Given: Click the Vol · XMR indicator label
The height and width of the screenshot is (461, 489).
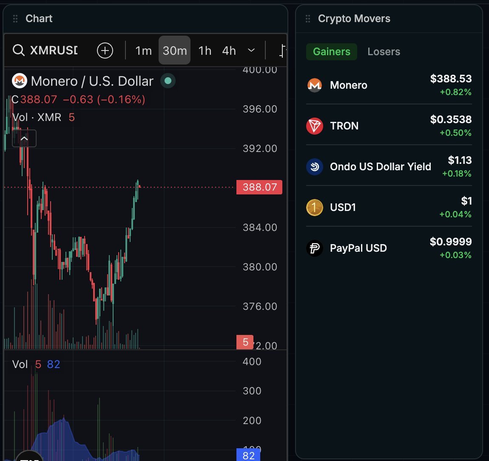Looking at the screenshot, I should click(x=37, y=117).
